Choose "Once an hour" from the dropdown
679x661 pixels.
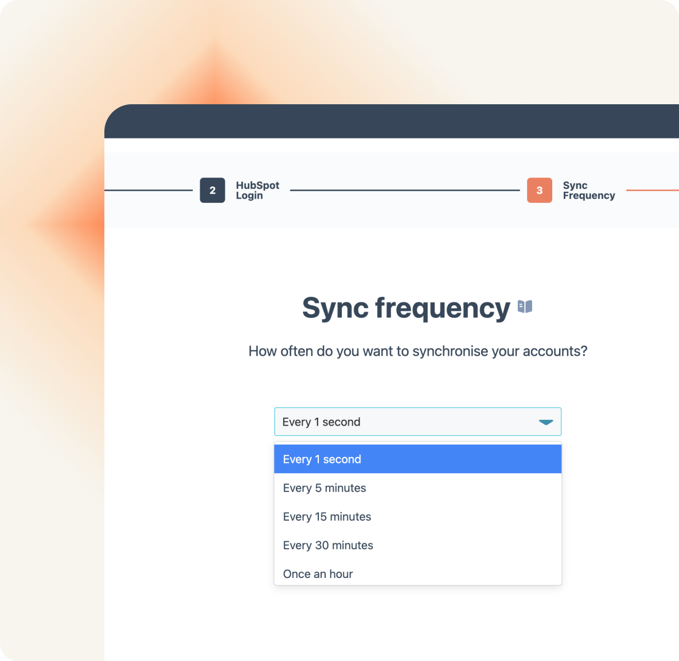(318, 573)
